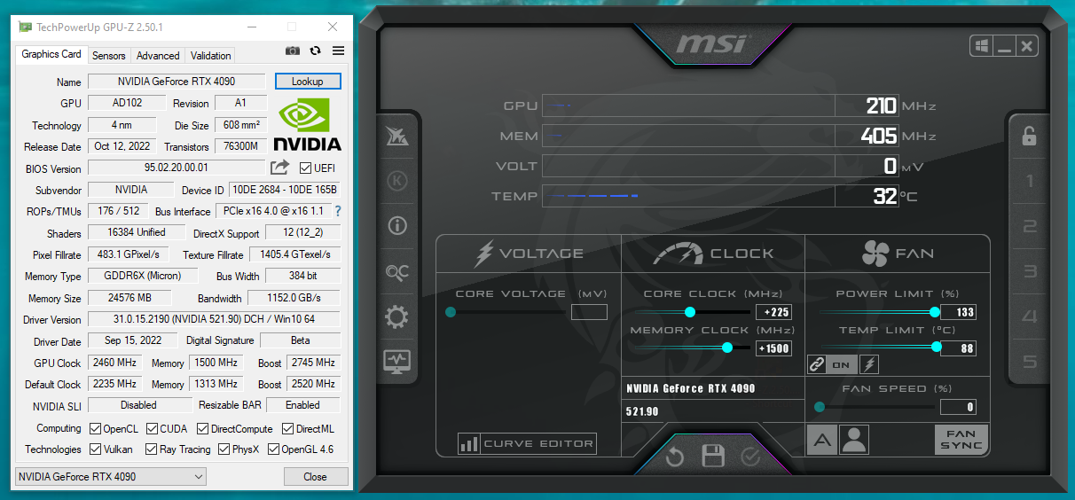Adjust the Core Voltage slider handle
The width and height of the screenshot is (1075, 500).
(451, 312)
